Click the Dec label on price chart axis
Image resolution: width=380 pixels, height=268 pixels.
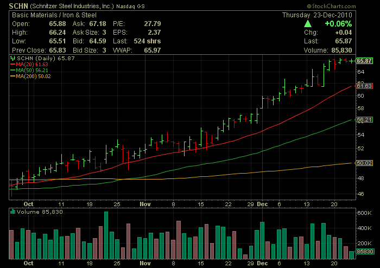click(x=262, y=204)
